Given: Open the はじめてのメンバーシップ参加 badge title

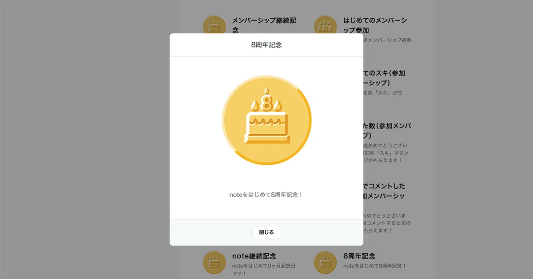Looking at the screenshot, I should [375, 25].
